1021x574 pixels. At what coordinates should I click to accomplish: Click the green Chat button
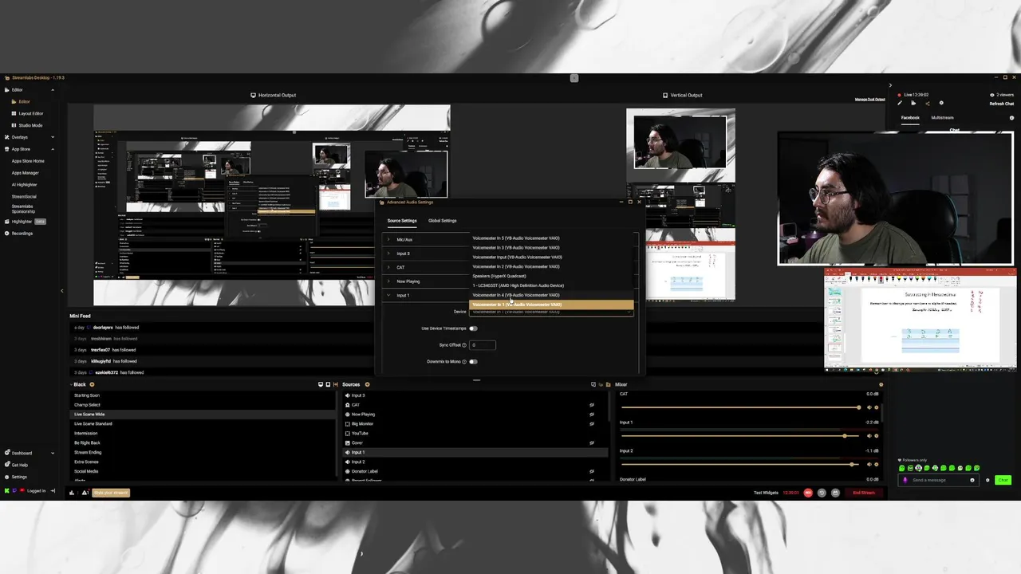point(1003,480)
